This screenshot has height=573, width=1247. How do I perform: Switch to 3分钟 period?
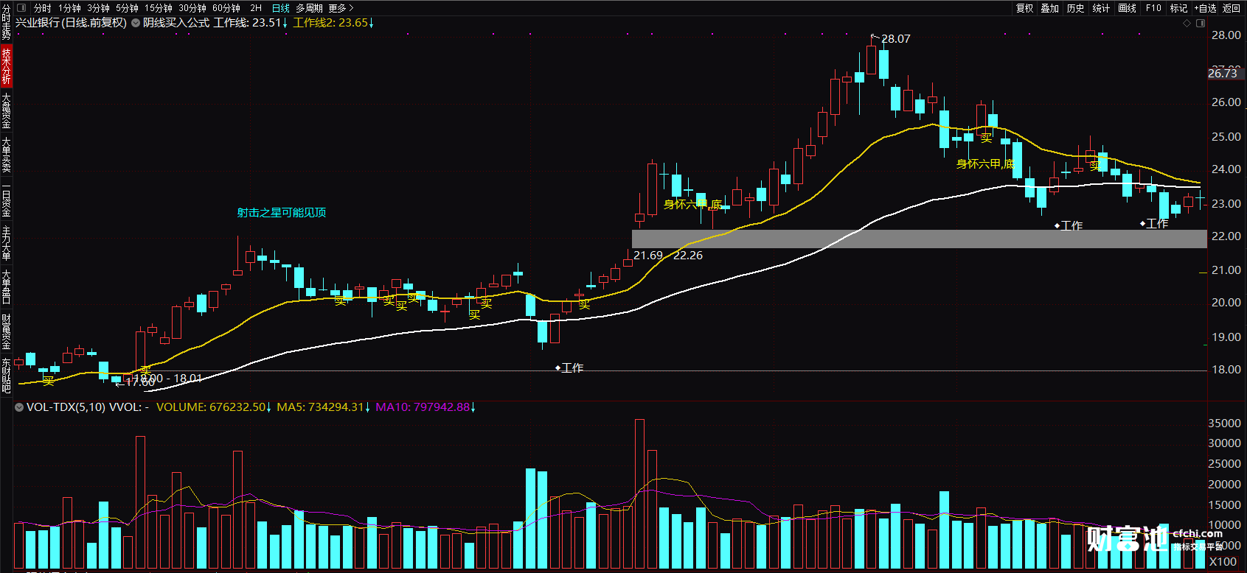click(98, 8)
